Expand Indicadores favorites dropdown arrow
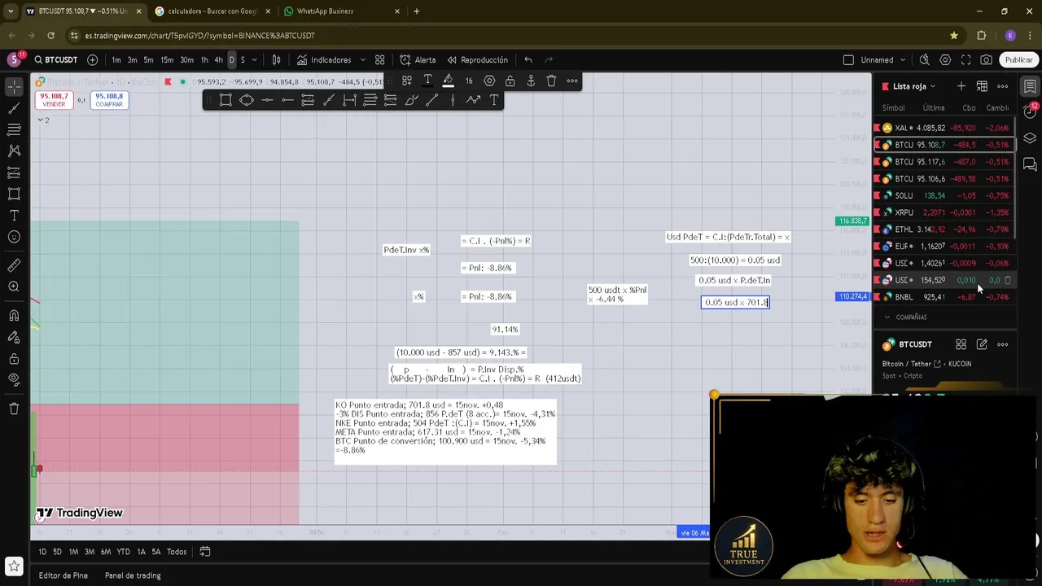Viewport: 1042px width, 586px height. click(x=362, y=59)
